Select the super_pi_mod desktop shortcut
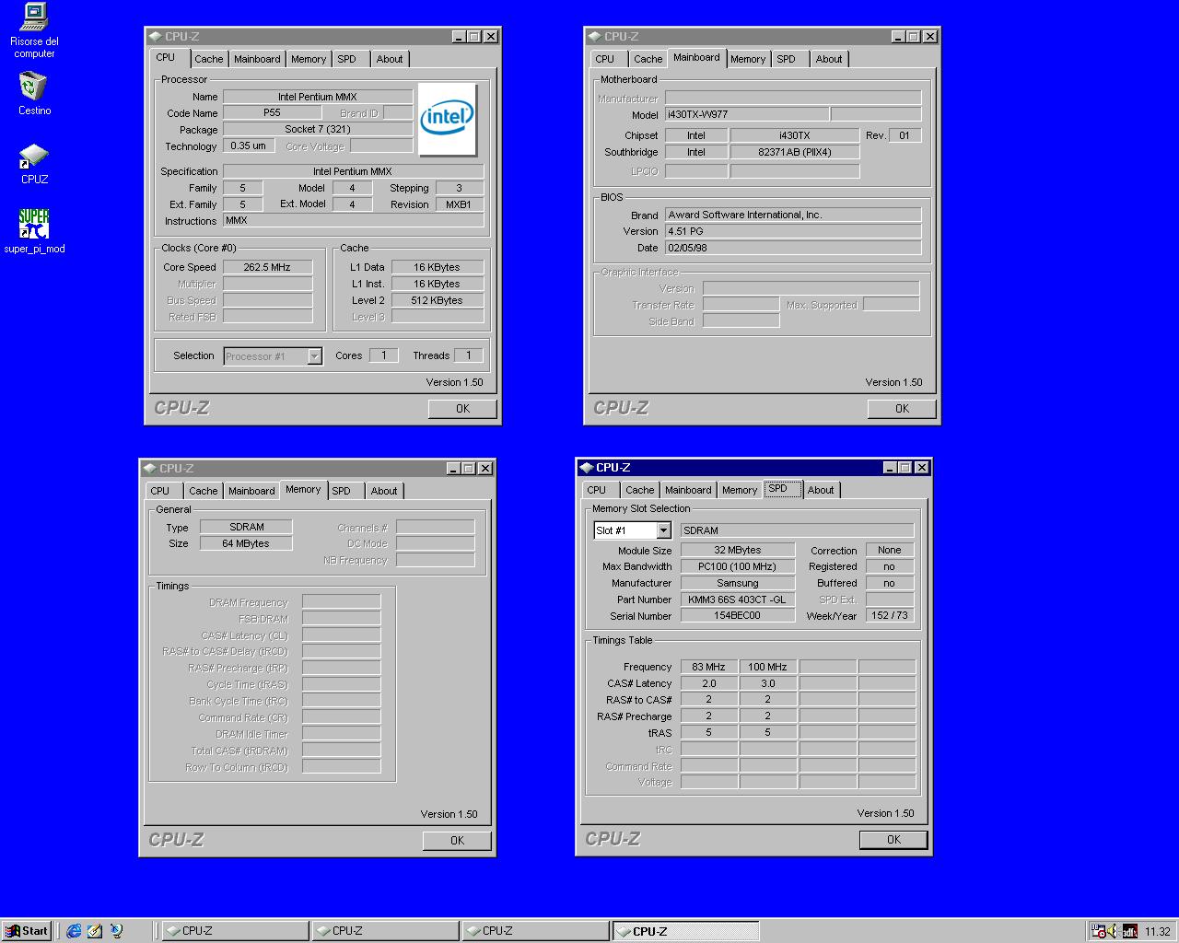The image size is (1179, 943). point(34,231)
